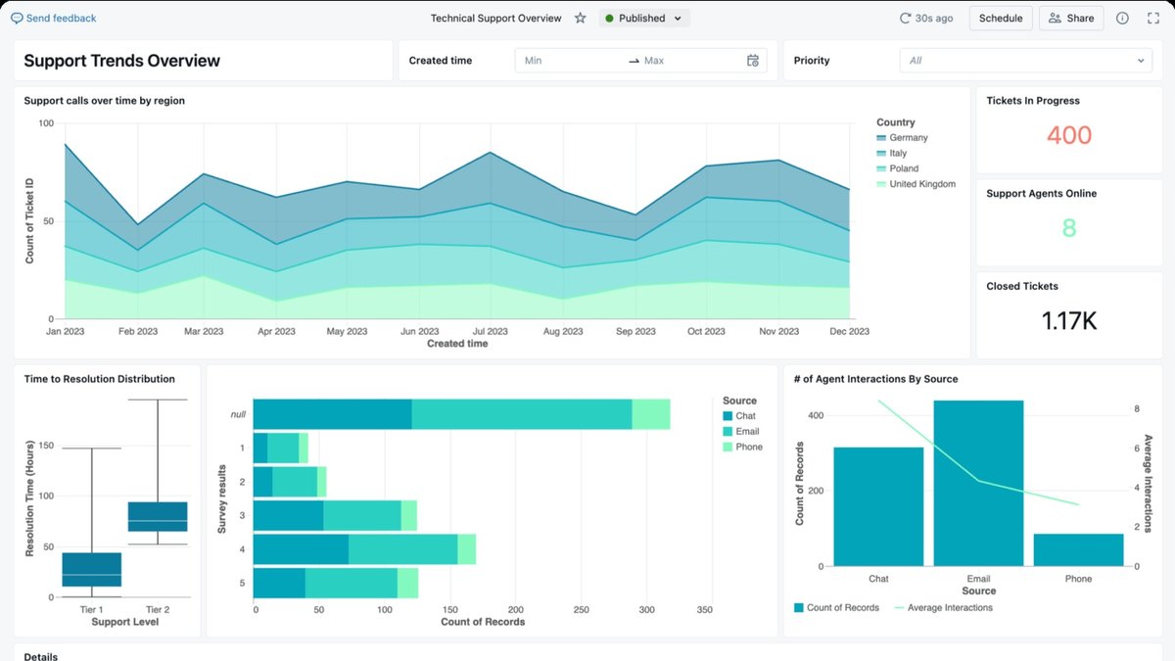Click the Min date input field
The height and width of the screenshot is (661, 1175).
tap(573, 61)
